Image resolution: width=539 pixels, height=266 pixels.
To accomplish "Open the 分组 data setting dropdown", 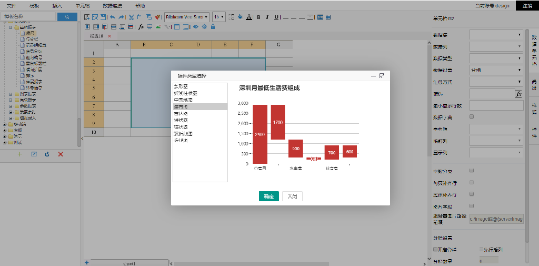I will [496, 70].
